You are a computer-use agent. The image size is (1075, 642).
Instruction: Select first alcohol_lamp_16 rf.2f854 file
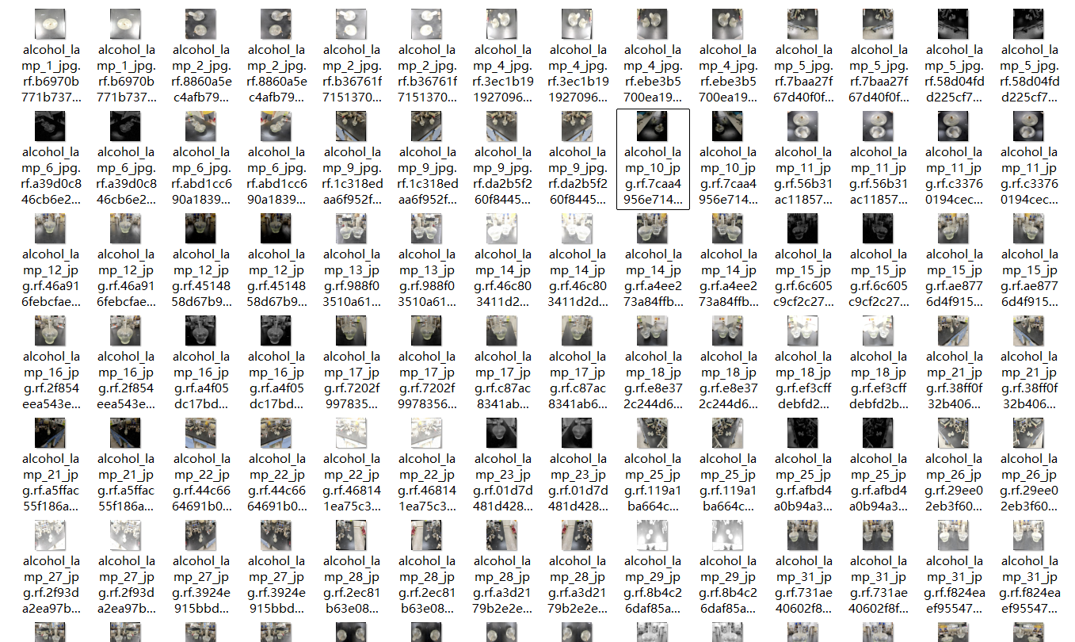[51, 364]
